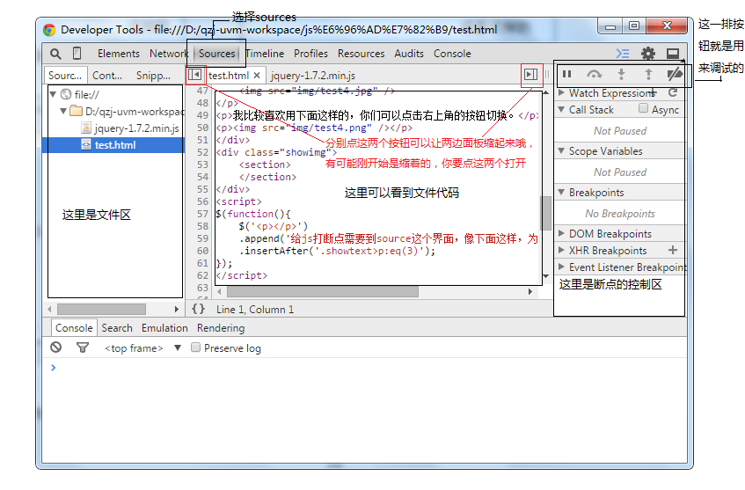This screenshot has height=490, width=745.
Task: Select the drawer Console tab
Action: pyautogui.click(x=74, y=328)
